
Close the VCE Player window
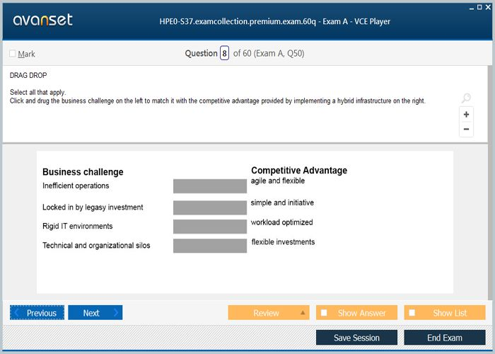coord(488,7)
